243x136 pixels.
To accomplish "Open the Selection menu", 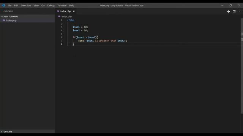I will point(26,5).
